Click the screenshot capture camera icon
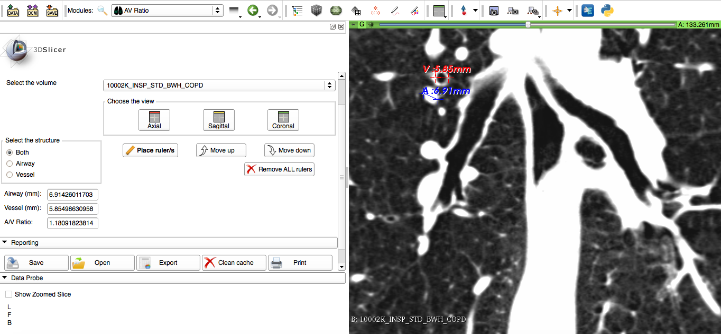 494,11
